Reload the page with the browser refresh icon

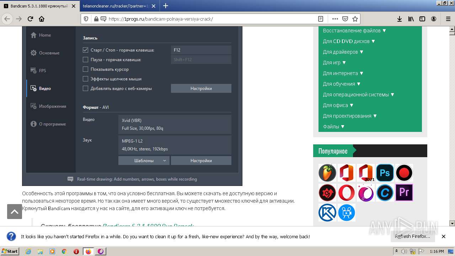tap(30, 19)
